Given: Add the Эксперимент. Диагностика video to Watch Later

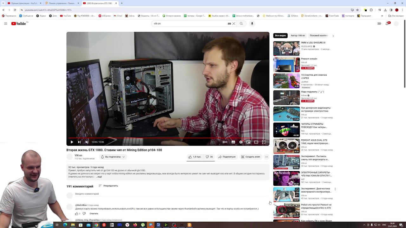Looking at the screenshot, I should pos(297,190).
